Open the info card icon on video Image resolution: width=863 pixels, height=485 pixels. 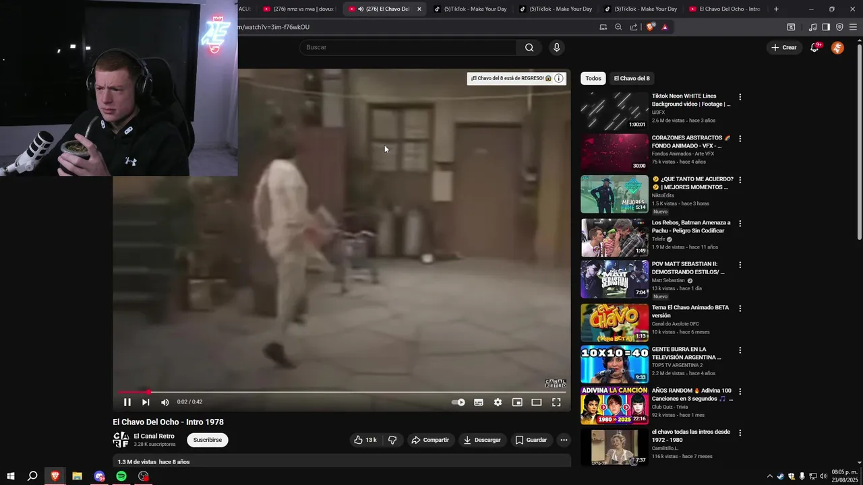click(x=559, y=78)
